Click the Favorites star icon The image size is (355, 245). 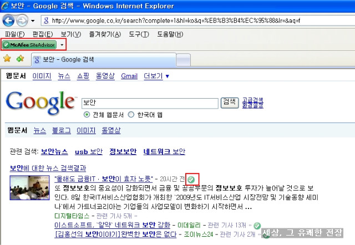tap(7, 59)
